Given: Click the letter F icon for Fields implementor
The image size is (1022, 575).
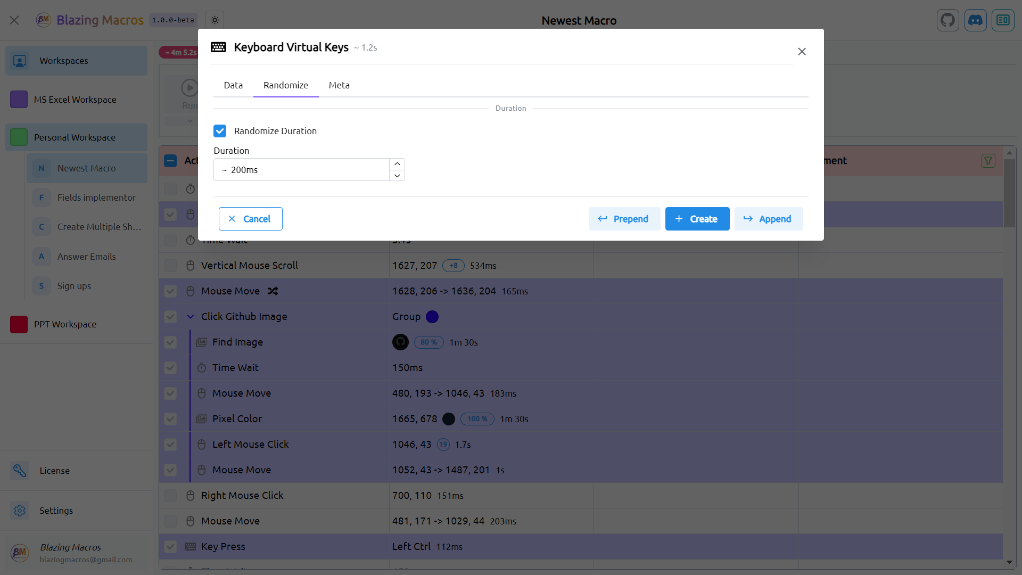Looking at the screenshot, I should pyautogui.click(x=42, y=198).
